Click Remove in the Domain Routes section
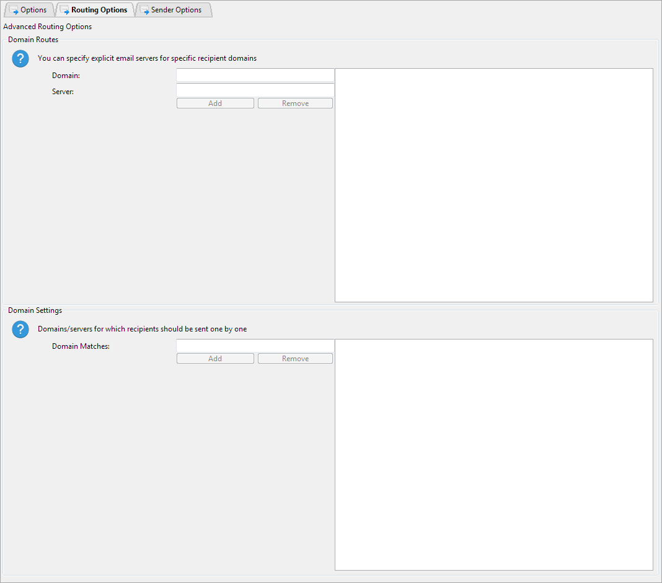 tap(295, 102)
